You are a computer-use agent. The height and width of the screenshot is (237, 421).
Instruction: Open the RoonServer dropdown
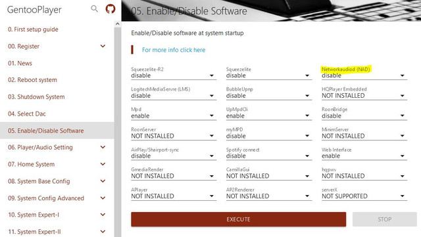point(174,136)
